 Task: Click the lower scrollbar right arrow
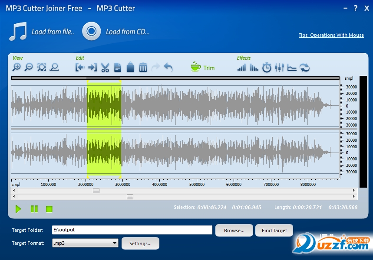click(x=354, y=196)
